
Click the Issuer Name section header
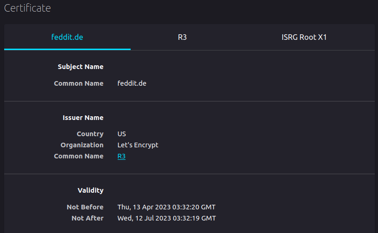point(83,118)
